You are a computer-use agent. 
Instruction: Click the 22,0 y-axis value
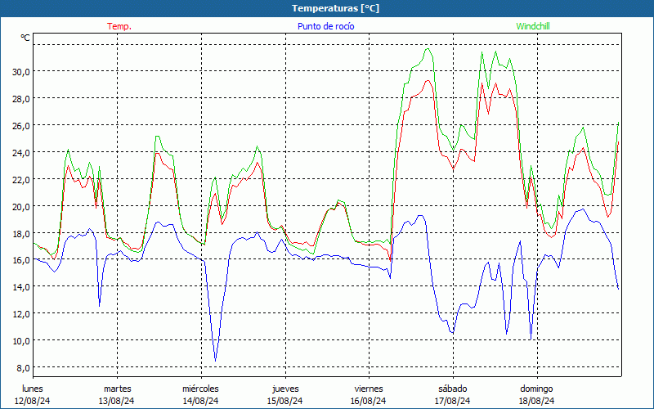[21, 179]
